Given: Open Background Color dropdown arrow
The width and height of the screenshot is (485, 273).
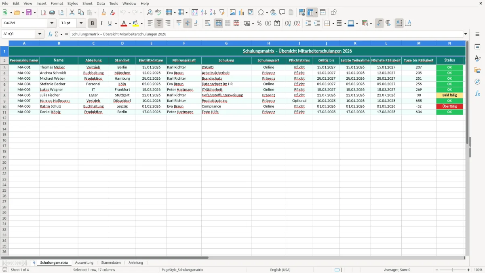Looking at the screenshot, I should click(141, 23).
